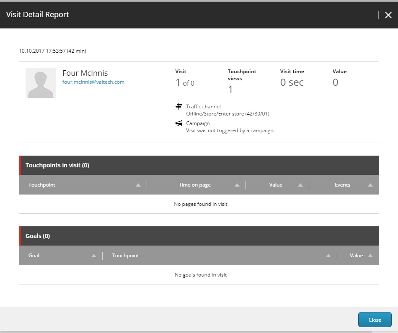Click the Visit Detail Report title
The image size is (398, 333).
38,15
